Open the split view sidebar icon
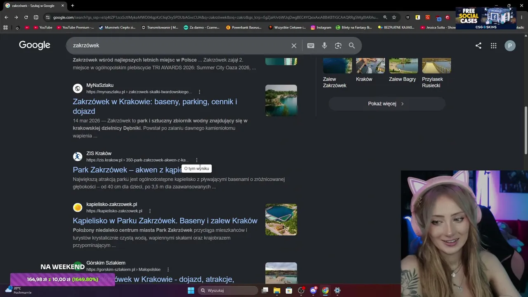The image size is (528, 297). [x=36, y=17]
